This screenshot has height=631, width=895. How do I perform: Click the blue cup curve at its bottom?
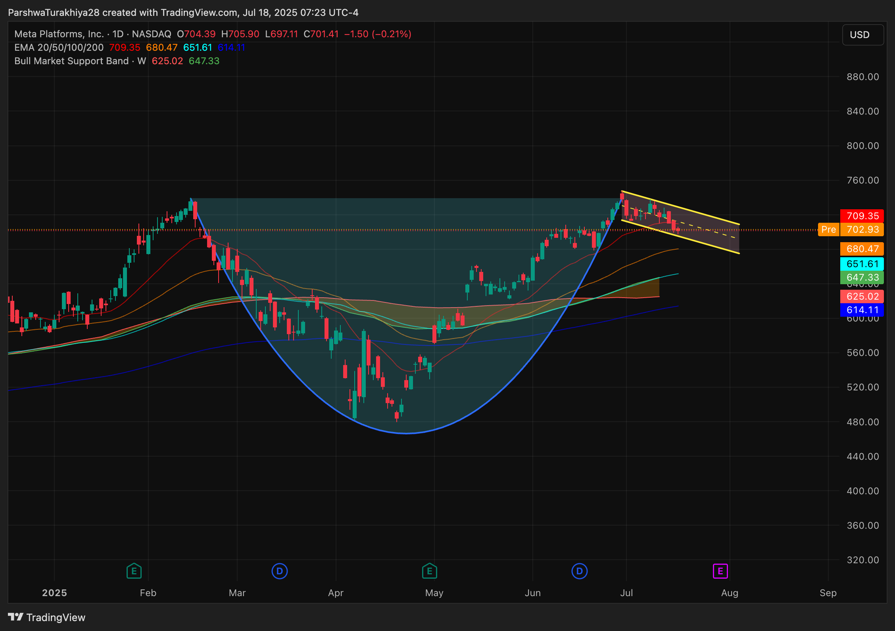[406, 433]
